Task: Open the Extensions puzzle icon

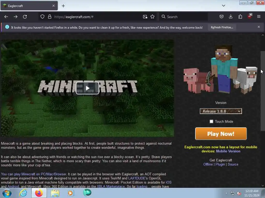Action: 240,17
